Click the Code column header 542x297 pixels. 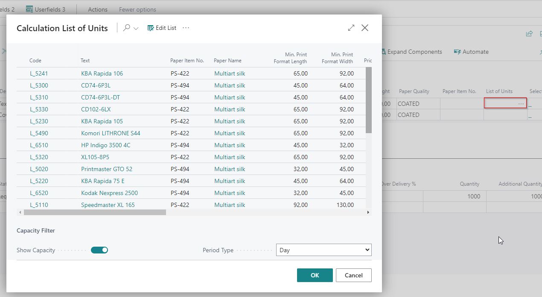(35, 61)
